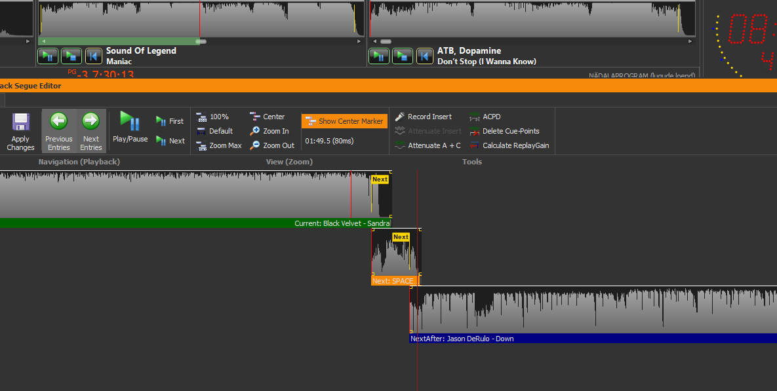The width and height of the screenshot is (777, 391).
Task: Toggle Show Center Marker
Action: coord(344,121)
